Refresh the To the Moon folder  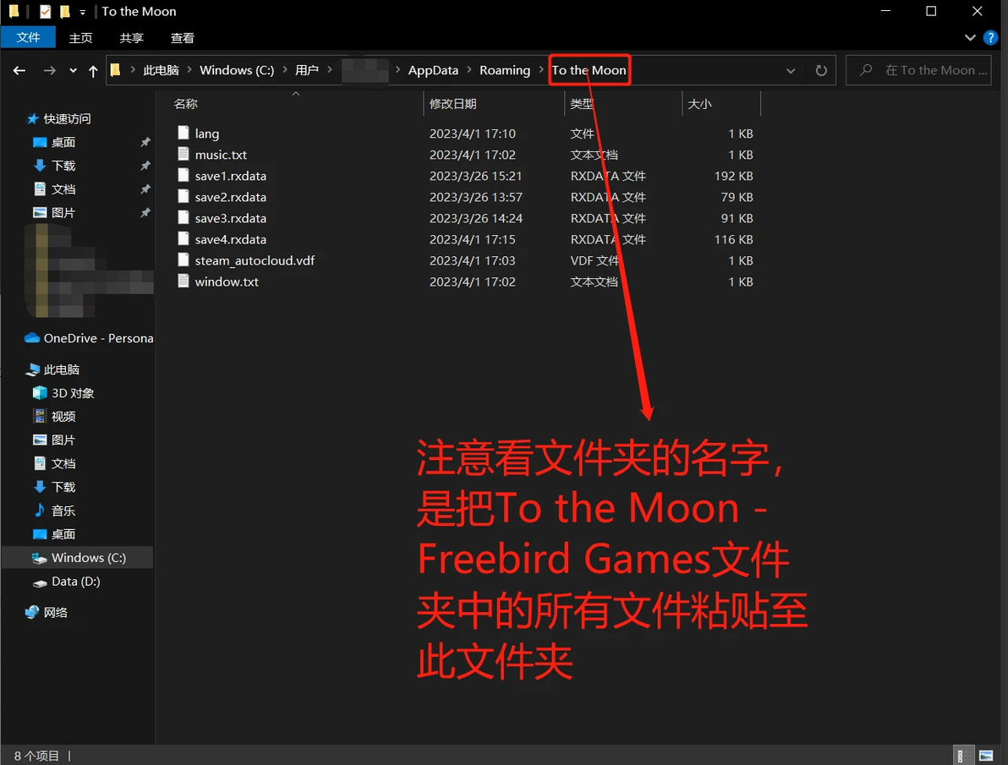click(821, 71)
